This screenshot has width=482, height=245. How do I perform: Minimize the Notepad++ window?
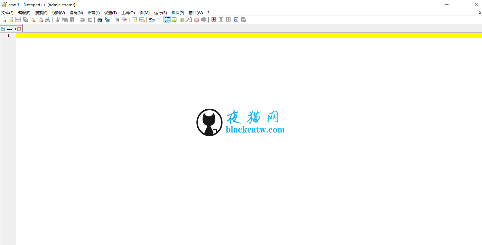(x=447, y=5)
